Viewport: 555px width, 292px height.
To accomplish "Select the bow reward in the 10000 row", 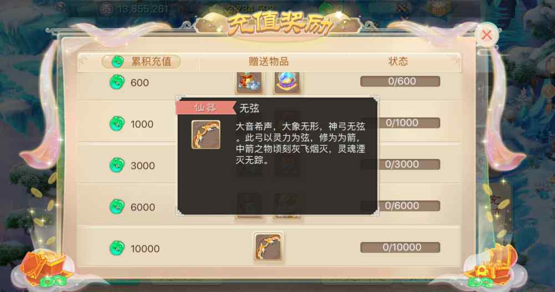I will [268, 247].
